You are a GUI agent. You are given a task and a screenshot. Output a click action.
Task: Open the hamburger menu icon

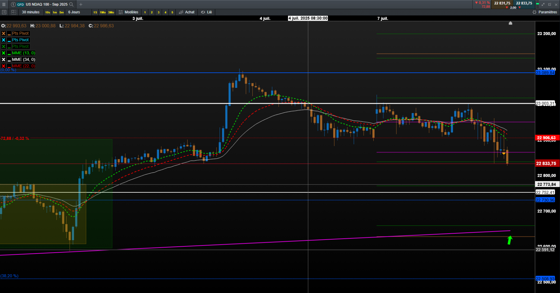click(4, 4)
